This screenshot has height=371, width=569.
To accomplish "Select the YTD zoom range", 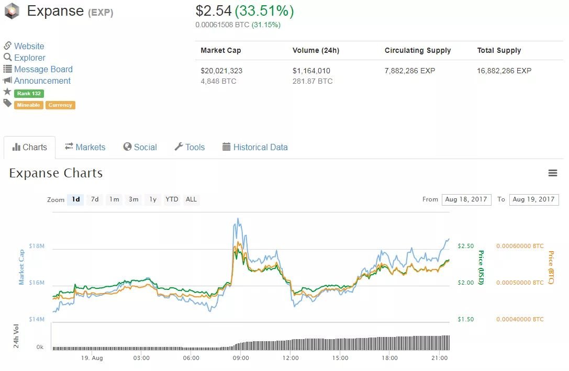I will 172,199.
